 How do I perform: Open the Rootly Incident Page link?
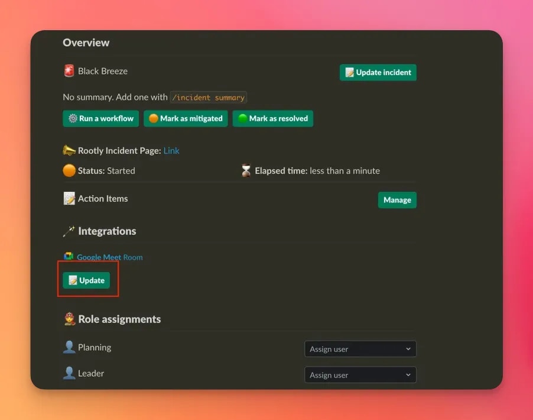pos(171,150)
